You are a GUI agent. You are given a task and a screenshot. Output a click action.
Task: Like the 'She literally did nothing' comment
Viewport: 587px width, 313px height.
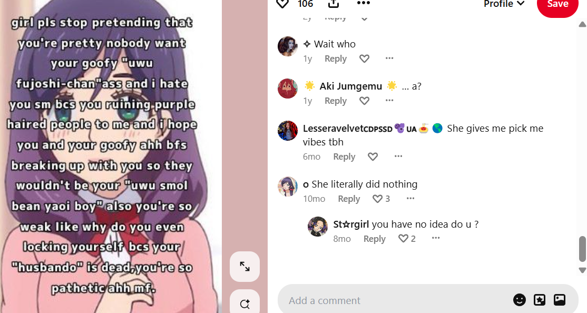tap(377, 199)
